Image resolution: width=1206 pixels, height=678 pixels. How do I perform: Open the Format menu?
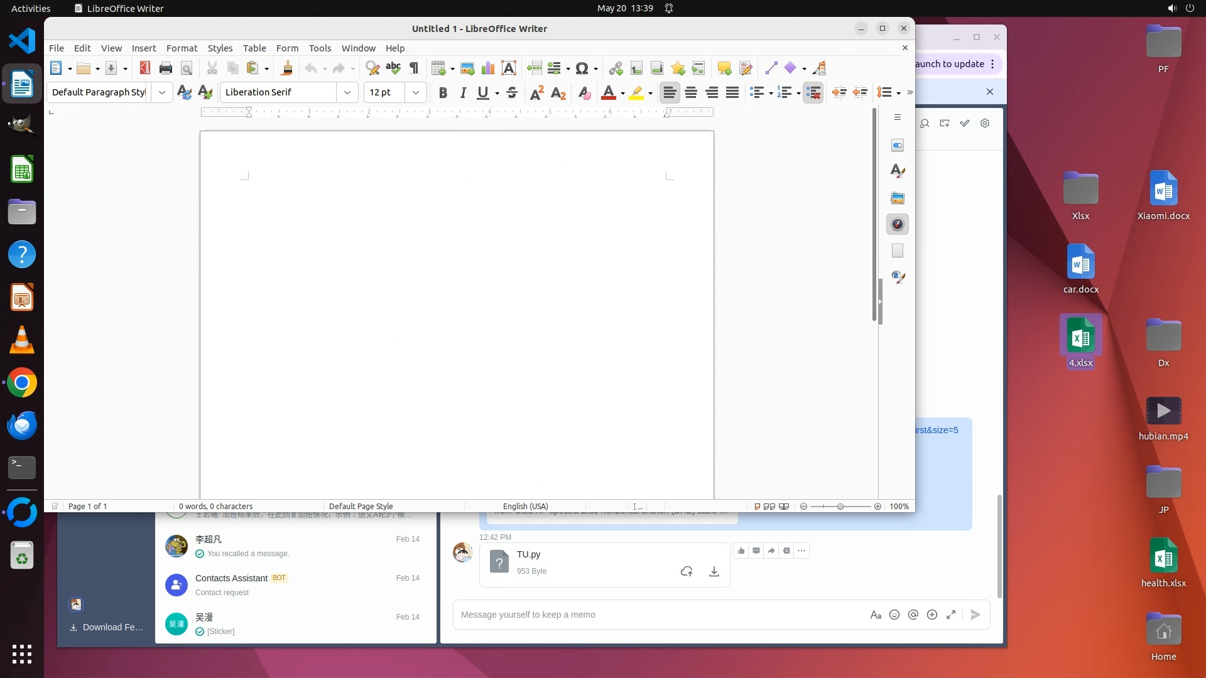pos(182,48)
